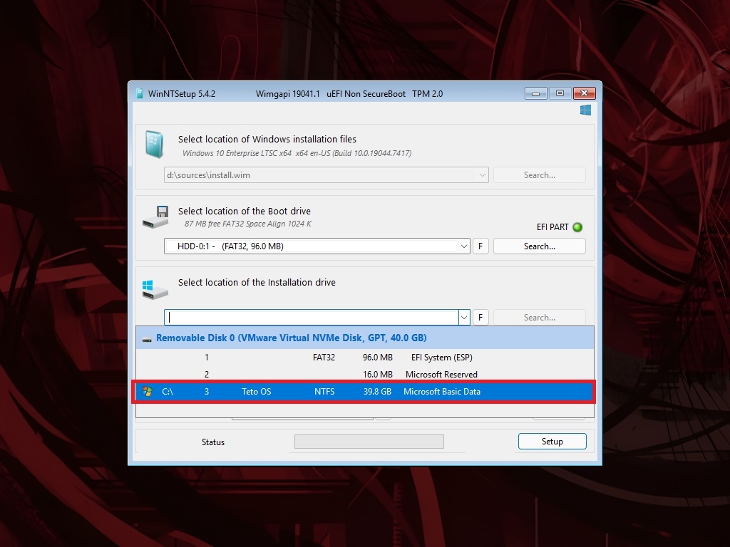Click the Windows installation files disc icon
This screenshot has height=547, width=730.
[154, 144]
